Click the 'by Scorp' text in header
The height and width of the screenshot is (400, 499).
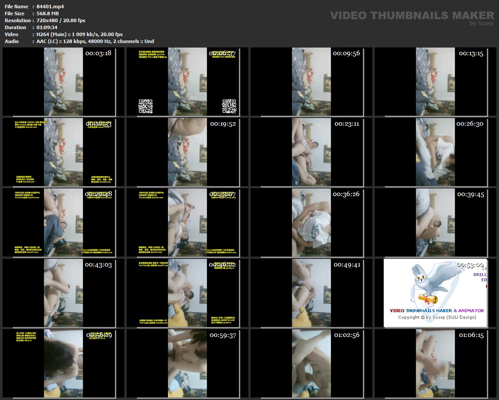pos(482,23)
